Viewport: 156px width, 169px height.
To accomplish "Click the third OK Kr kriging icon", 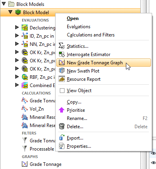I will 25,69.
